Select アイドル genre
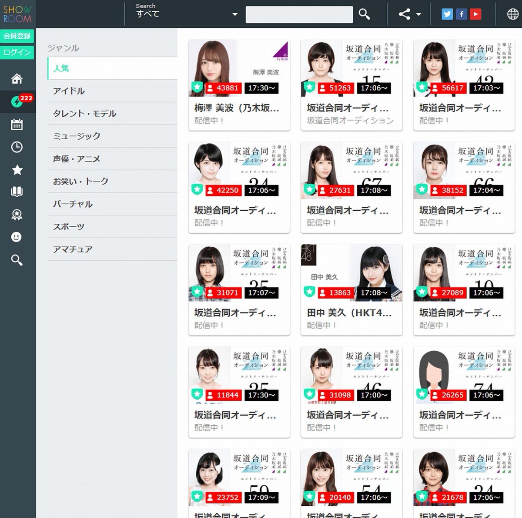Viewport: 522px width, 518px height. [112, 91]
